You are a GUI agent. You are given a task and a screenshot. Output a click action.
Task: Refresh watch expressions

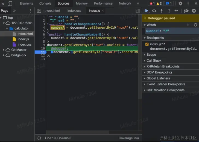coord(195,25)
